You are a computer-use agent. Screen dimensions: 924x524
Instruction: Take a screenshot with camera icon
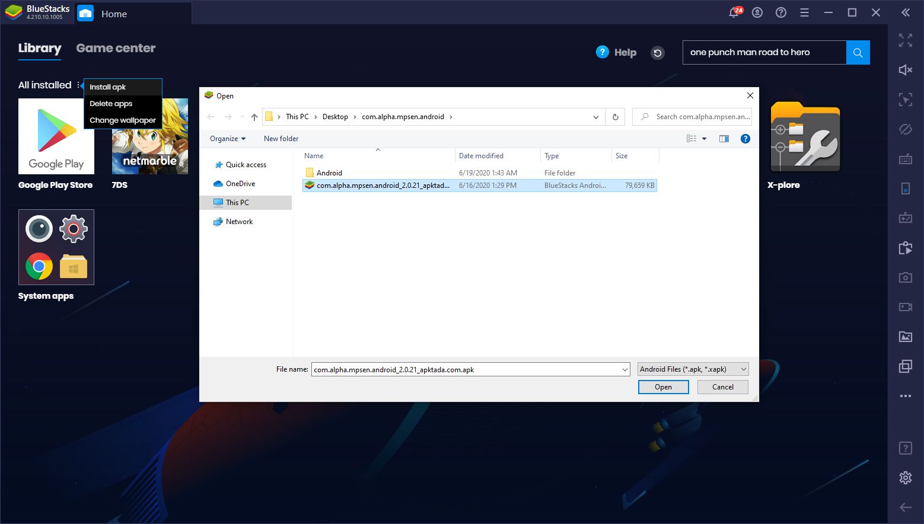(906, 277)
